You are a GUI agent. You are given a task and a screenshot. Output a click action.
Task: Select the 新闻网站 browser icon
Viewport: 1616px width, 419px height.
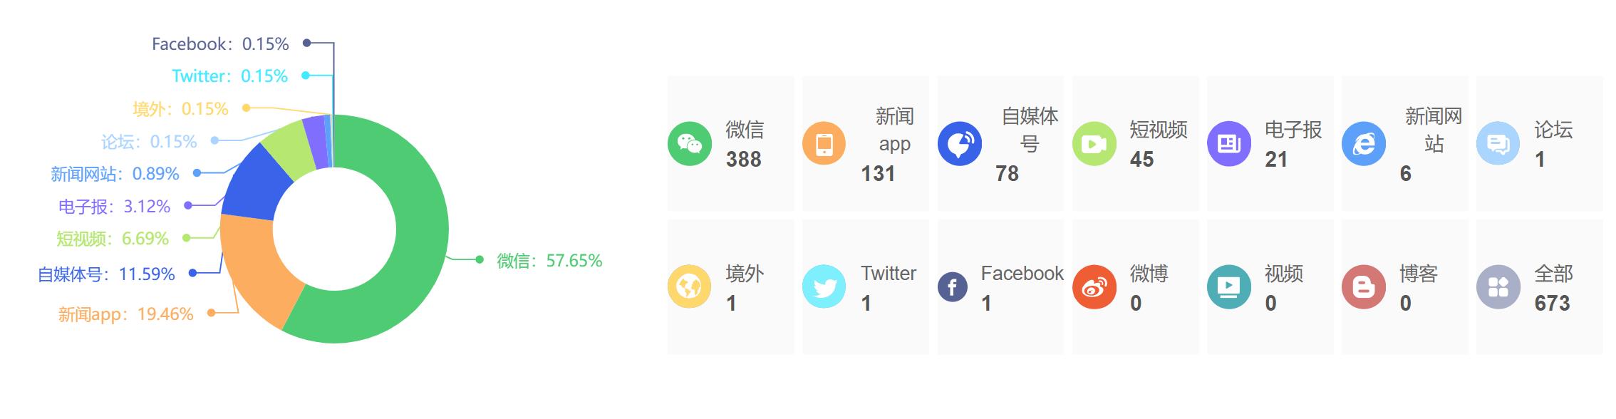1363,144
